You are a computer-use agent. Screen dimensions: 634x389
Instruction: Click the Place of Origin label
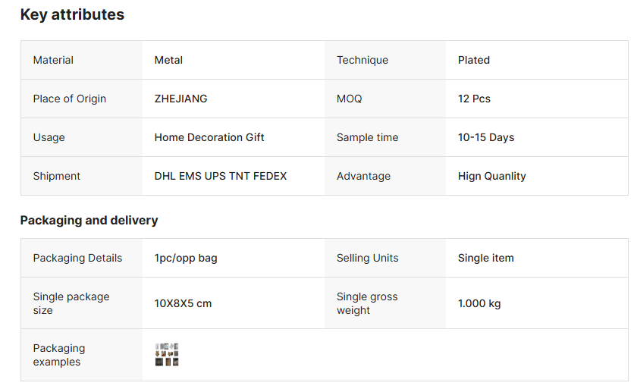[70, 99]
